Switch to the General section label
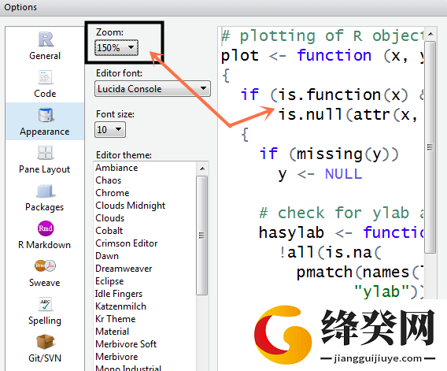Image resolution: width=447 pixels, height=371 pixels. point(45,56)
